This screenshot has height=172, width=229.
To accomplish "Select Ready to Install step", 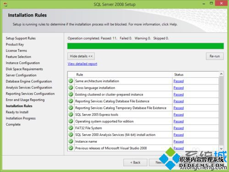I will point(17,112).
